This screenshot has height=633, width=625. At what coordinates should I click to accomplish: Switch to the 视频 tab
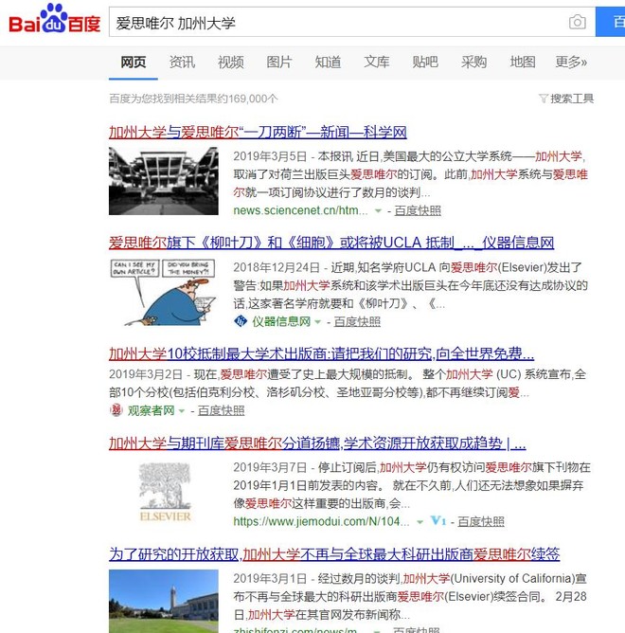click(231, 63)
